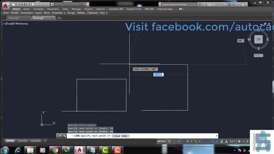Click the Undo option in command line
Viewport: 274px width, 154px height.
[124, 136]
